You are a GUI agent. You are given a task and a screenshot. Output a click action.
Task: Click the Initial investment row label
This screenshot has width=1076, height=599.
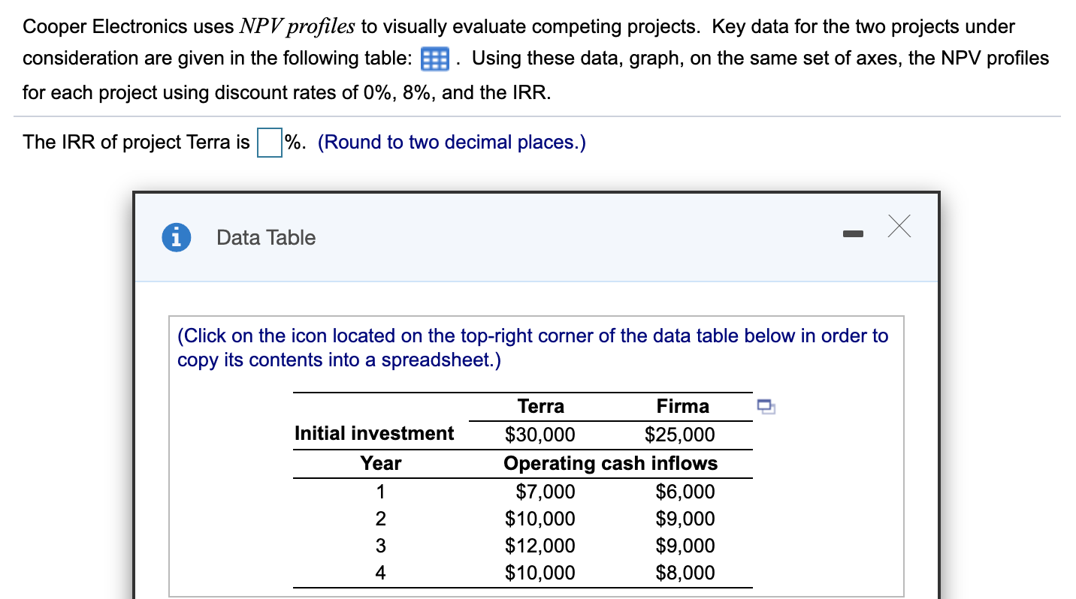coord(373,433)
